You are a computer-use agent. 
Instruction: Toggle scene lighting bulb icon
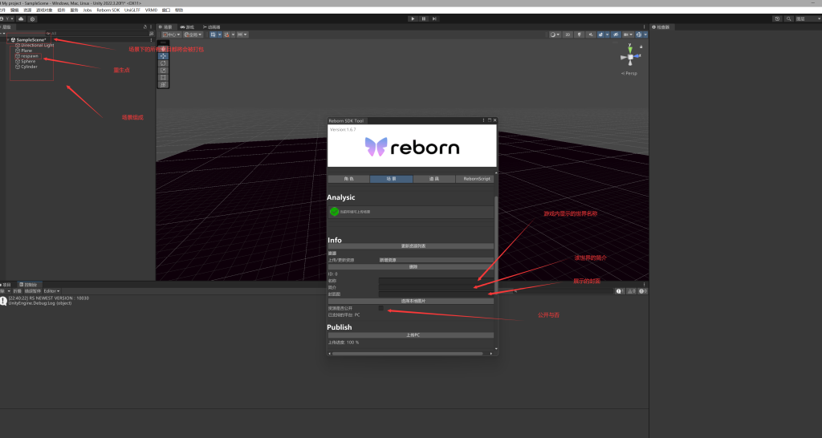click(580, 34)
